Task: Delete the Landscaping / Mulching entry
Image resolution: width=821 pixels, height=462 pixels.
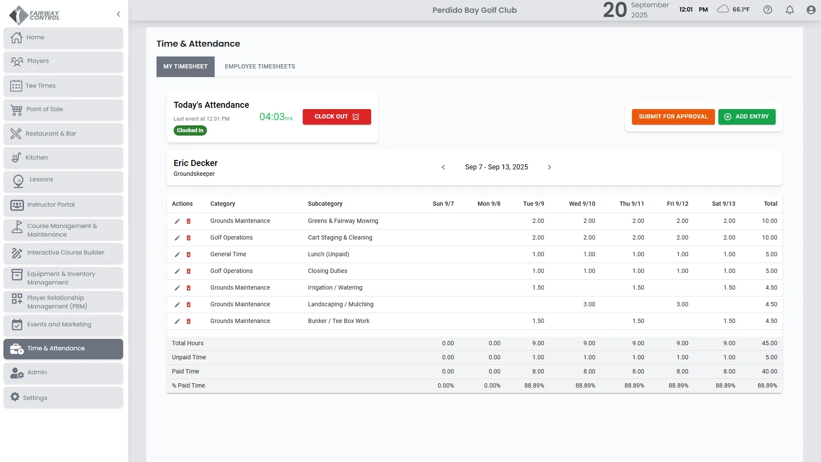Action: coord(189,305)
